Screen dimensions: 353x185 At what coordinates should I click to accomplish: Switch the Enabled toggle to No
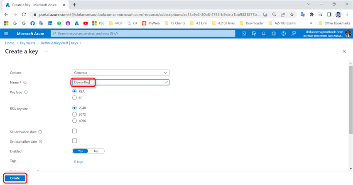point(96,151)
